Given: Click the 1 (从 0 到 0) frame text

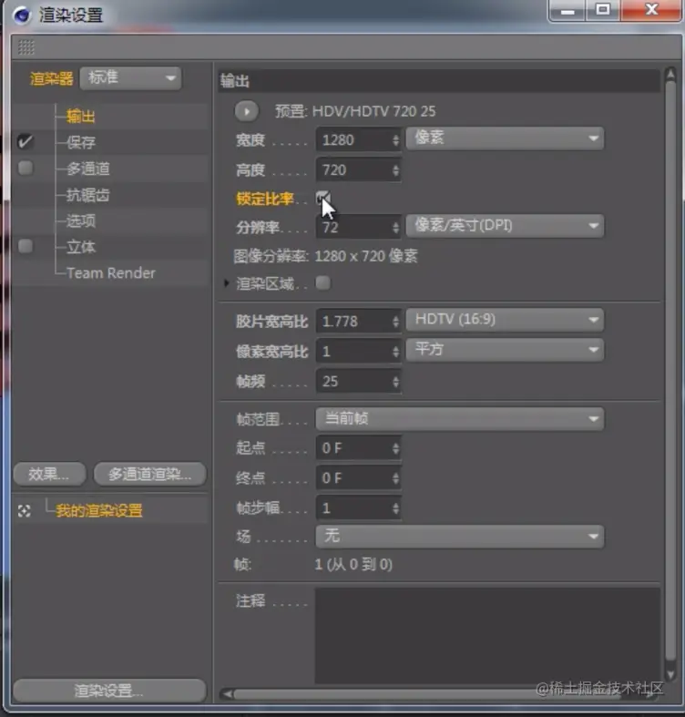Looking at the screenshot, I should (x=353, y=564).
